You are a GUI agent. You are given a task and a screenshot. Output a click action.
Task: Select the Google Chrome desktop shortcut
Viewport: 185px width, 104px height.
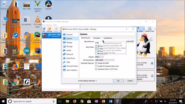pyautogui.click(x=16, y=84)
